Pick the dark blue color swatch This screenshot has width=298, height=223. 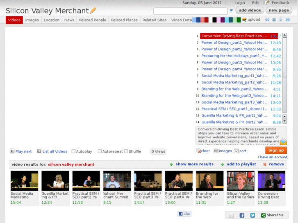click(198, 20)
